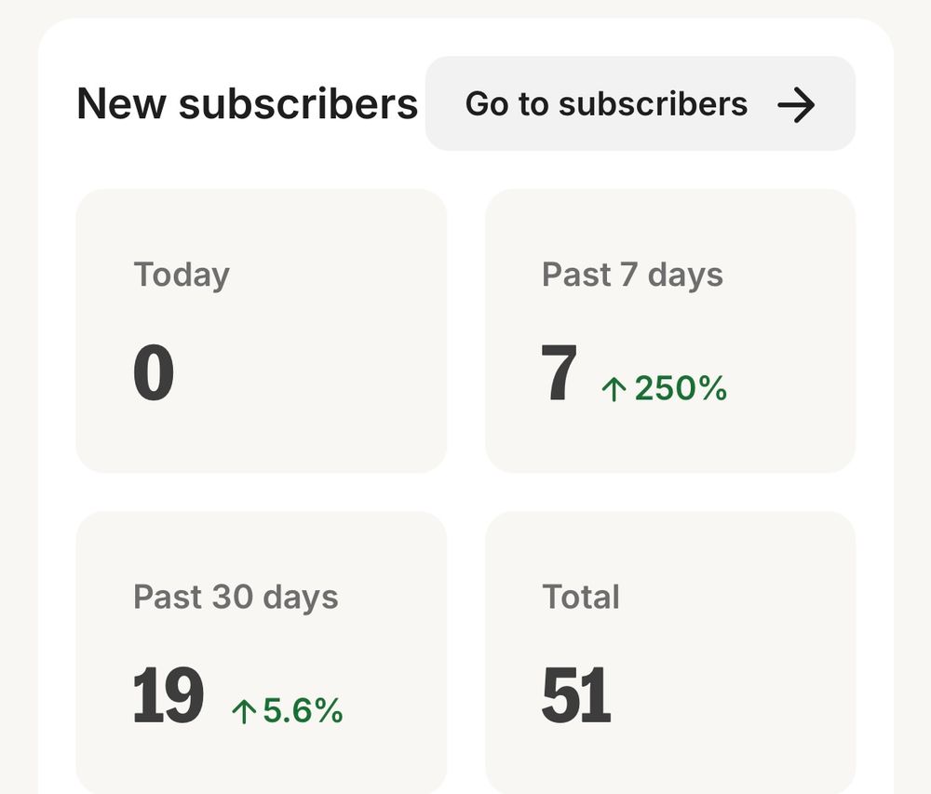Select the Past 7 days card
The height and width of the screenshot is (794, 931).
(670, 330)
